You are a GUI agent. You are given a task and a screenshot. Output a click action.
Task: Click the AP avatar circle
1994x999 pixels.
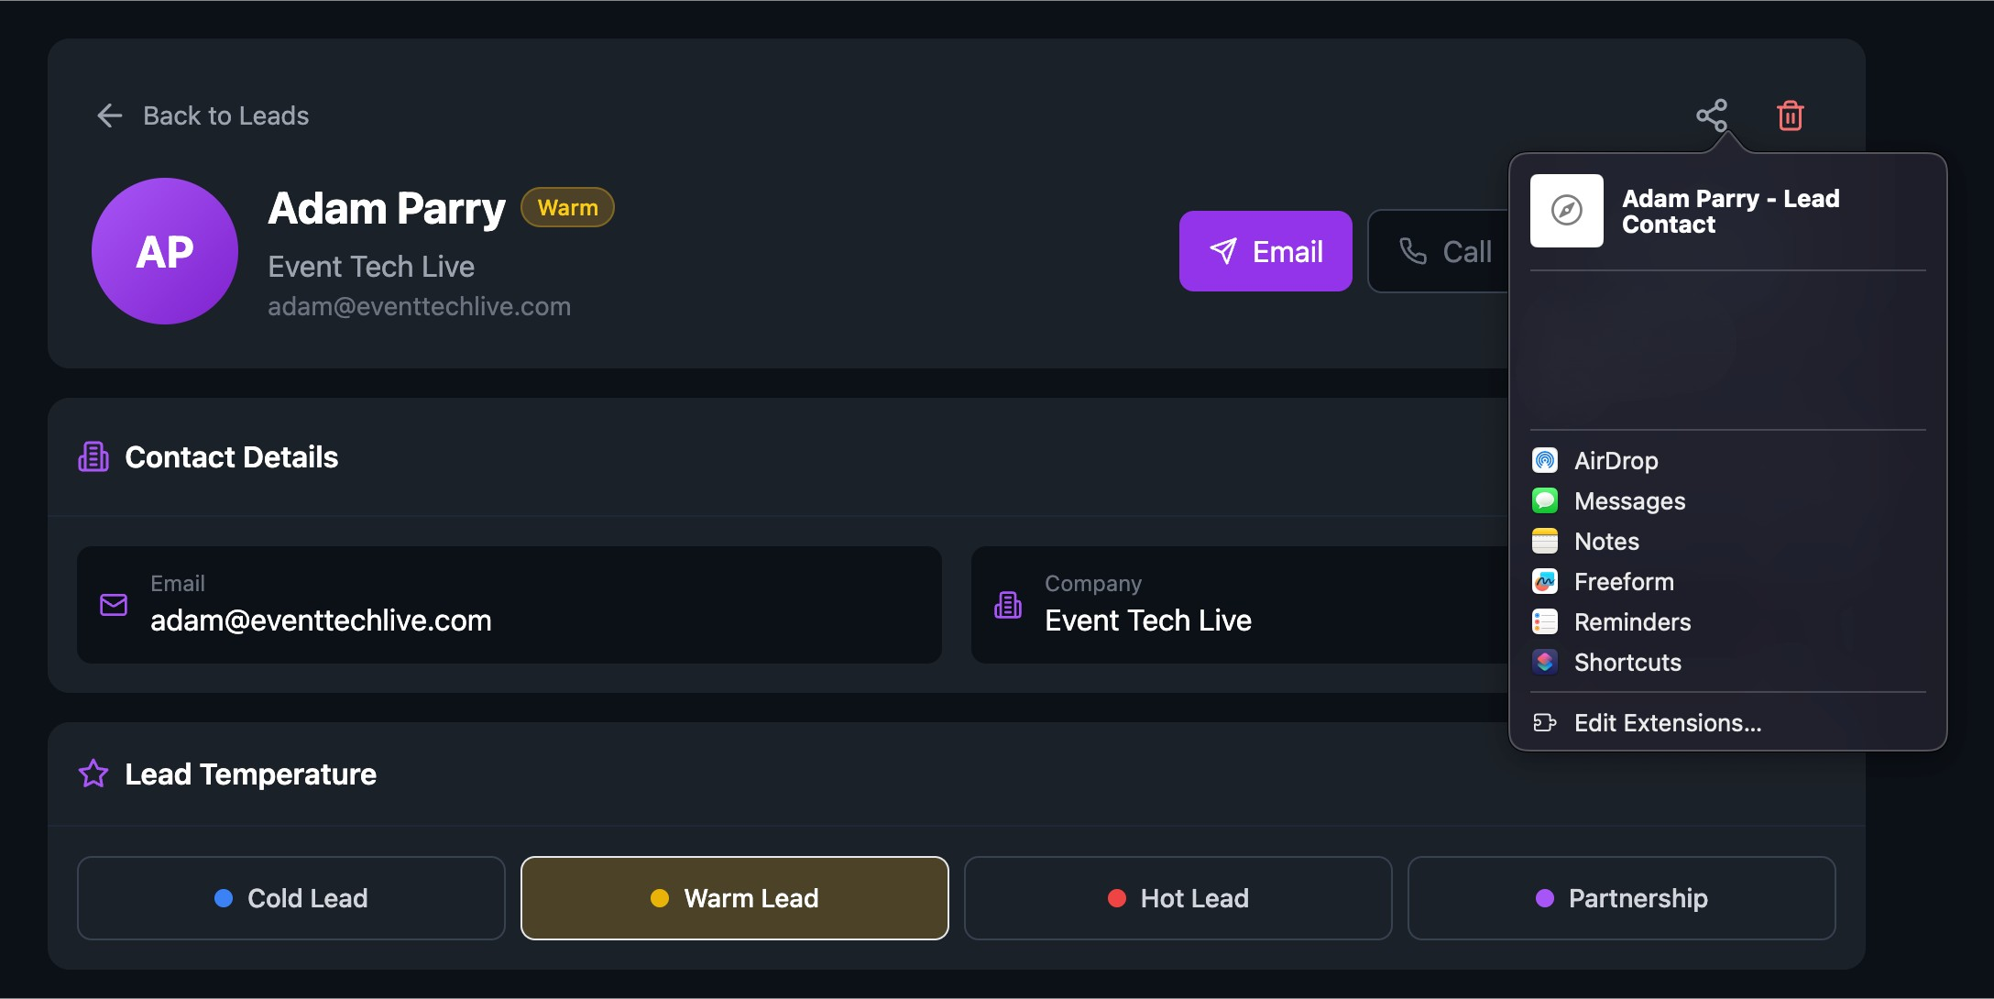click(165, 251)
